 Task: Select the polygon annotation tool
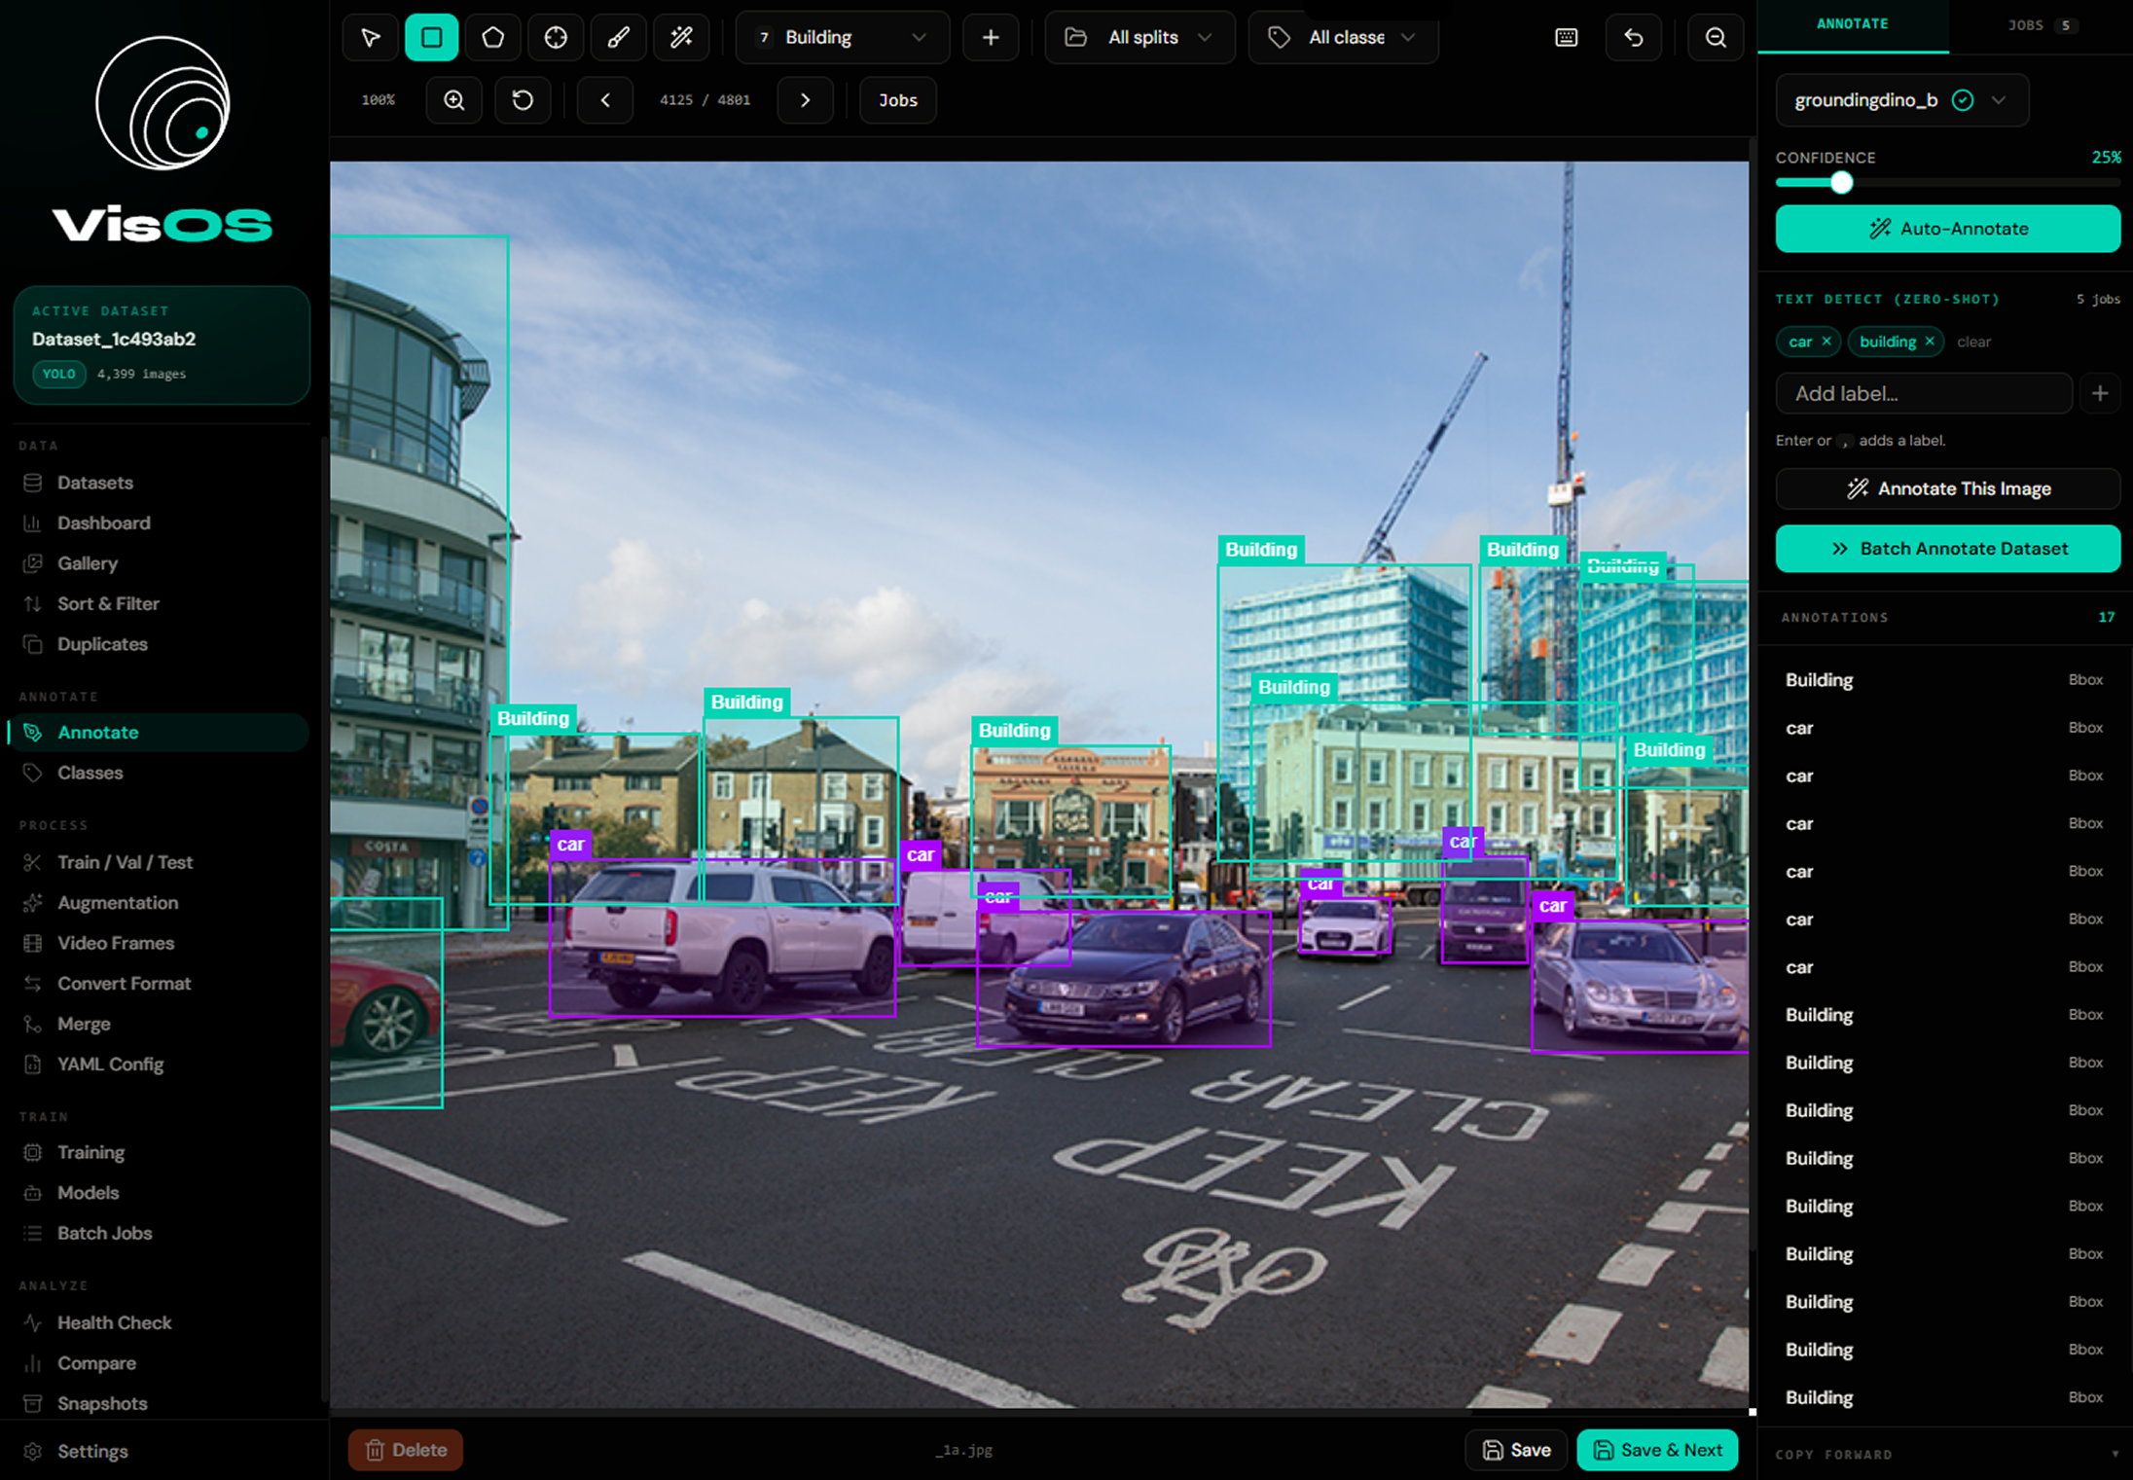click(493, 37)
